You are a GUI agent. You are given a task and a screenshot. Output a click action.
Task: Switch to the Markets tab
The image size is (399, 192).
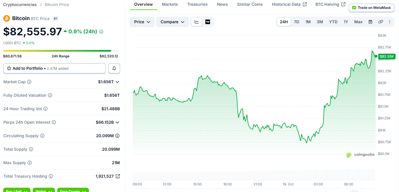(x=170, y=4)
